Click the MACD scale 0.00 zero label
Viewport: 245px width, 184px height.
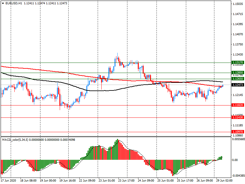[236, 160]
